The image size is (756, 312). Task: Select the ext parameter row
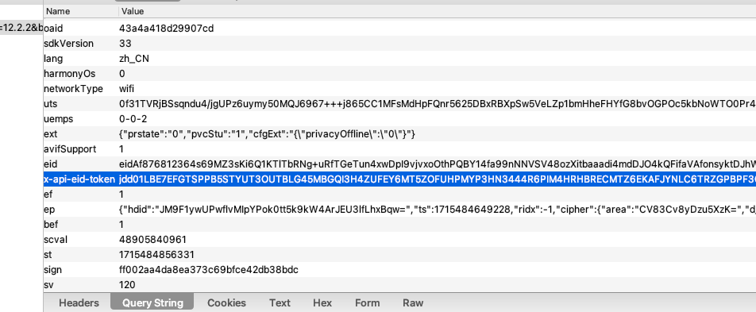point(399,134)
